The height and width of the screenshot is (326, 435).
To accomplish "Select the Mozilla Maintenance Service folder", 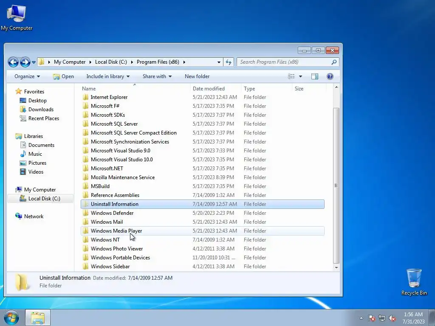I will click(123, 177).
